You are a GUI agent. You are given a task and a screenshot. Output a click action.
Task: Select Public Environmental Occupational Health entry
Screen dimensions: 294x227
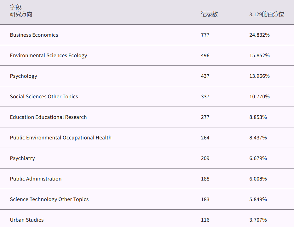click(x=61, y=138)
